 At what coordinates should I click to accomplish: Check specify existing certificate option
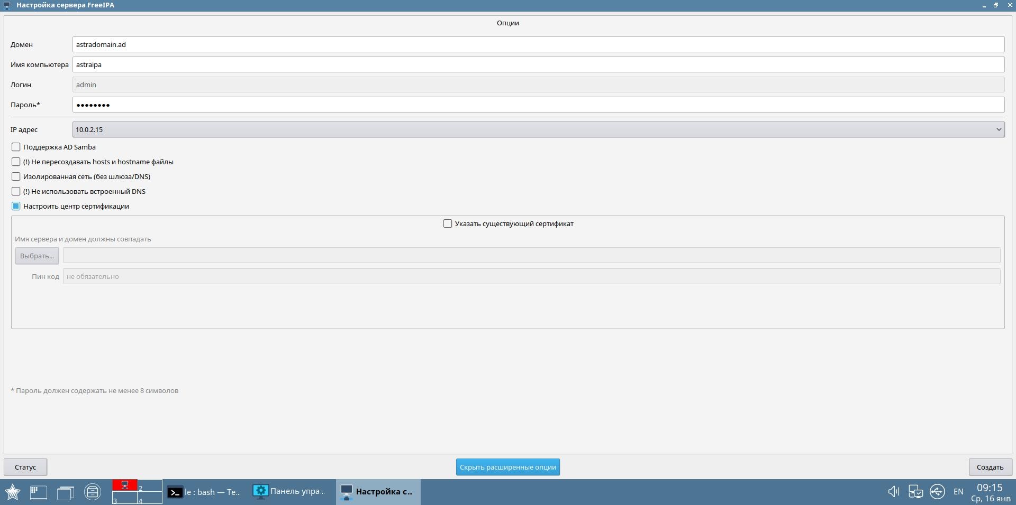click(x=448, y=223)
